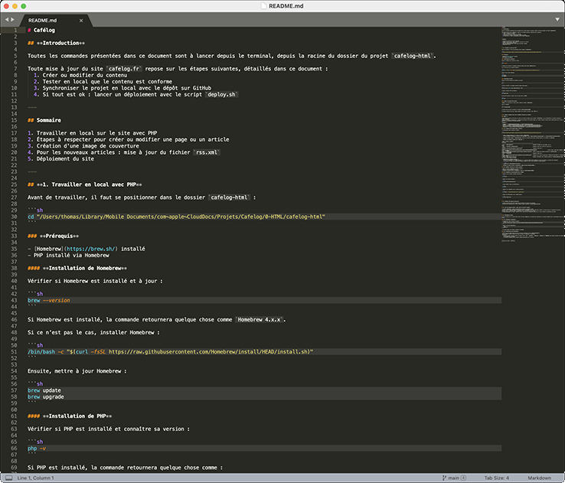565x483 pixels.
Task: Click the rss.xml inline code
Action: (207, 153)
